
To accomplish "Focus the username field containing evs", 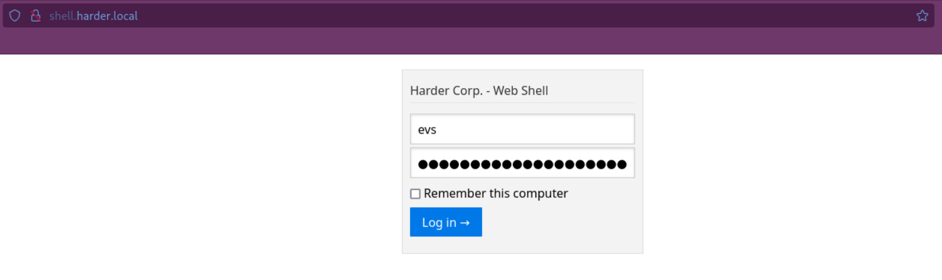I will coord(523,129).
